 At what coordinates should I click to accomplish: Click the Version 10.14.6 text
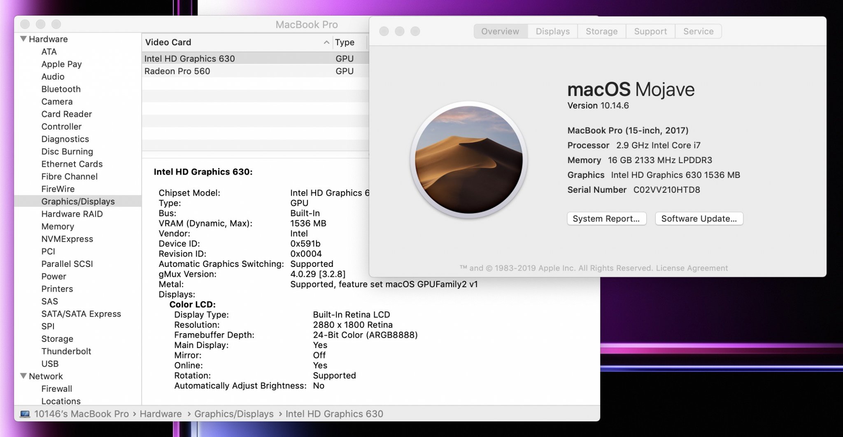click(x=598, y=105)
